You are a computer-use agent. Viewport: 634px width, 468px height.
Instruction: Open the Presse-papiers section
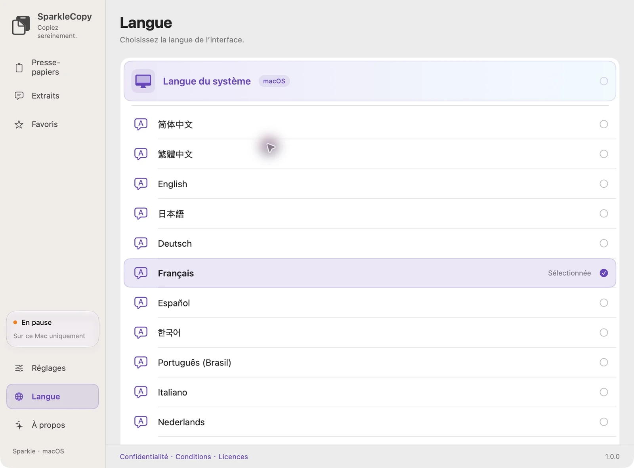[52, 67]
